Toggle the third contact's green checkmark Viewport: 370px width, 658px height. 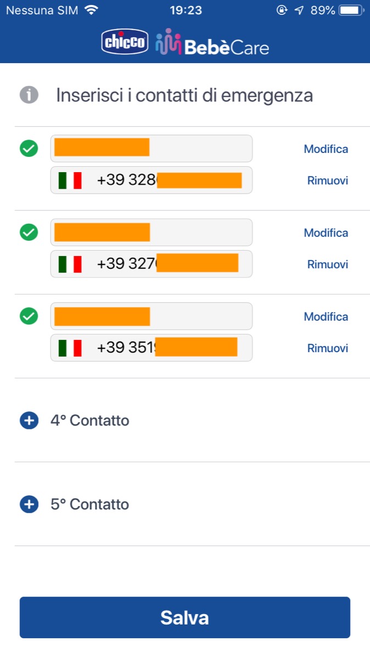(29, 316)
